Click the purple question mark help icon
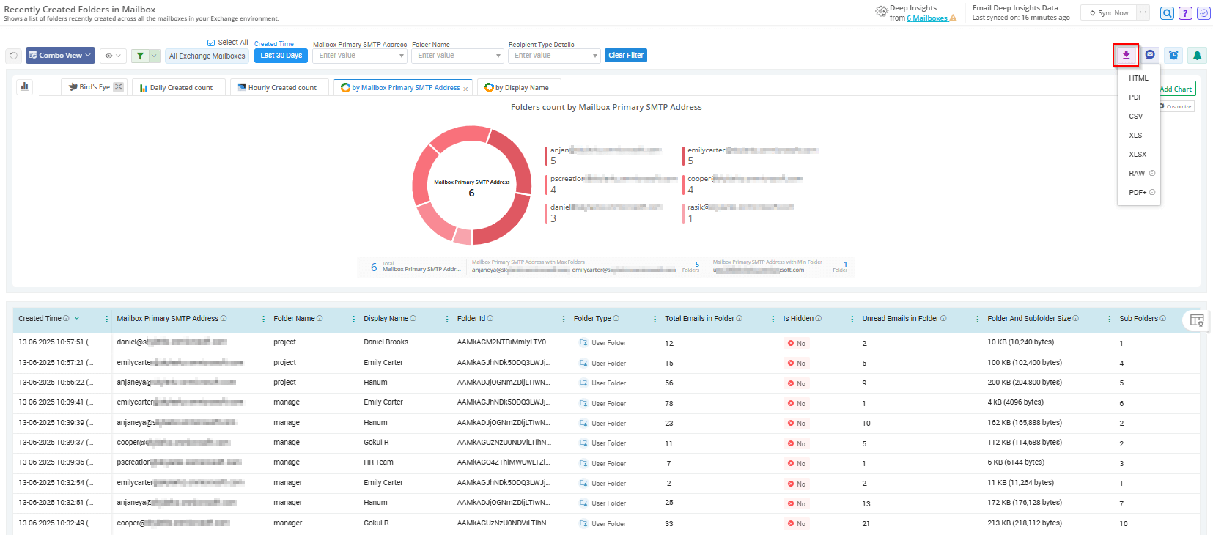1213x535 pixels. click(x=1185, y=13)
